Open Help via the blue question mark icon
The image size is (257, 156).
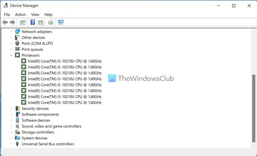tap(33, 22)
